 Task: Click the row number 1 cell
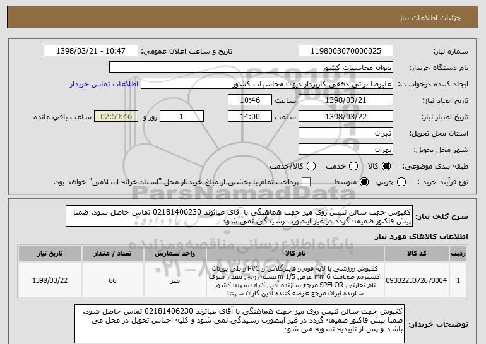(x=458, y=280)
